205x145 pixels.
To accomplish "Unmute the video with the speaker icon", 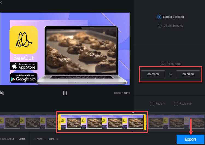I will 2,93.
